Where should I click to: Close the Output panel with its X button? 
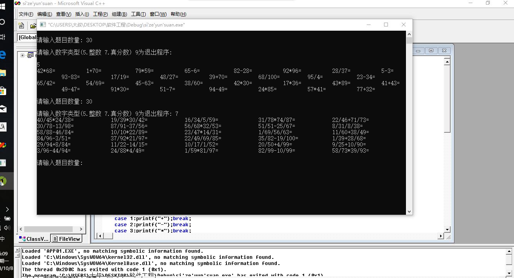[17, 250]
